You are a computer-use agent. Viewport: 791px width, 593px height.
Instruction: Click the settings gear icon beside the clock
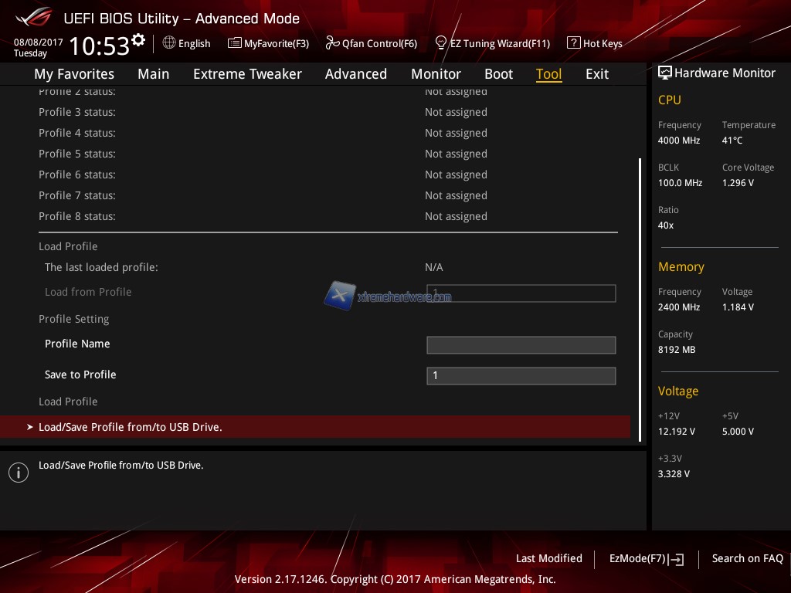pyautogui.click(x=138, y=39)
